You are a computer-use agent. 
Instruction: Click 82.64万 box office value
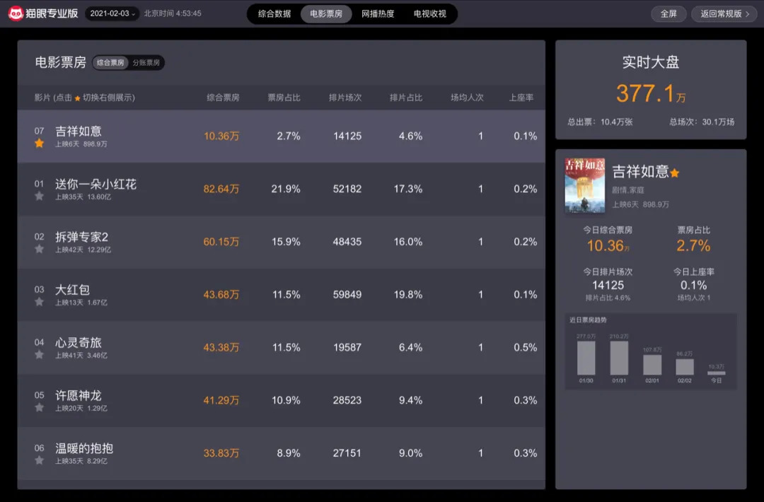(221, 189)
